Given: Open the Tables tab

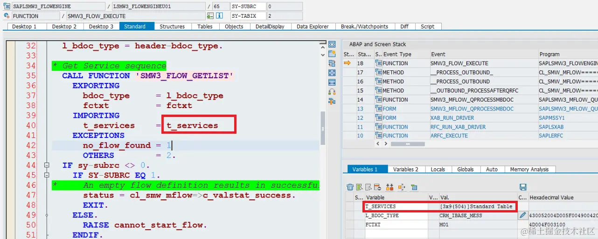Looking at the screenshot, I should (x=205, y=27).
